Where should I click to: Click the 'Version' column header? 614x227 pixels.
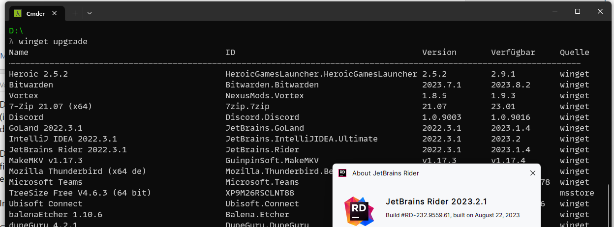(x=439, y=53)
